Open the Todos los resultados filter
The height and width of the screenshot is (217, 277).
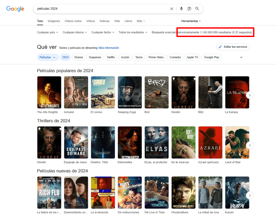point(133,32)
